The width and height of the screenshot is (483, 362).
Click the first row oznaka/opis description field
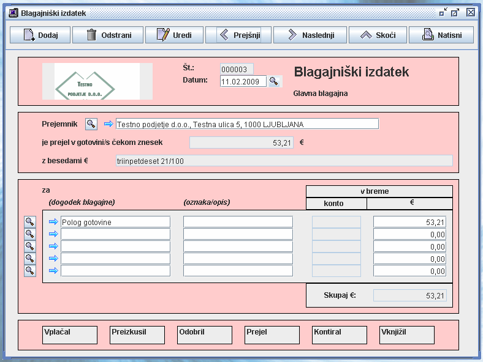click(238, 222)
